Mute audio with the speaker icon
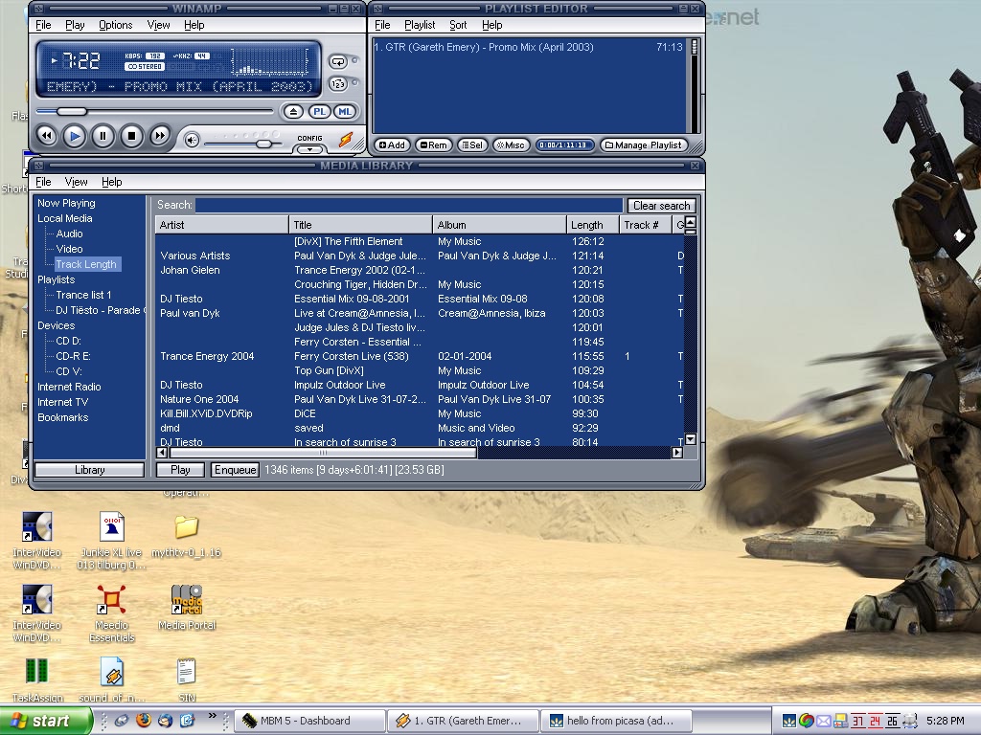The height and width of the screenshot is (735, 981). pyautogui.click(x=192, y=141)
